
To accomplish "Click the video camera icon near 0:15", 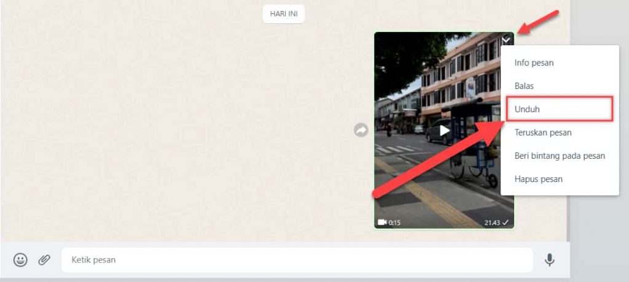I will coord(381,223).
